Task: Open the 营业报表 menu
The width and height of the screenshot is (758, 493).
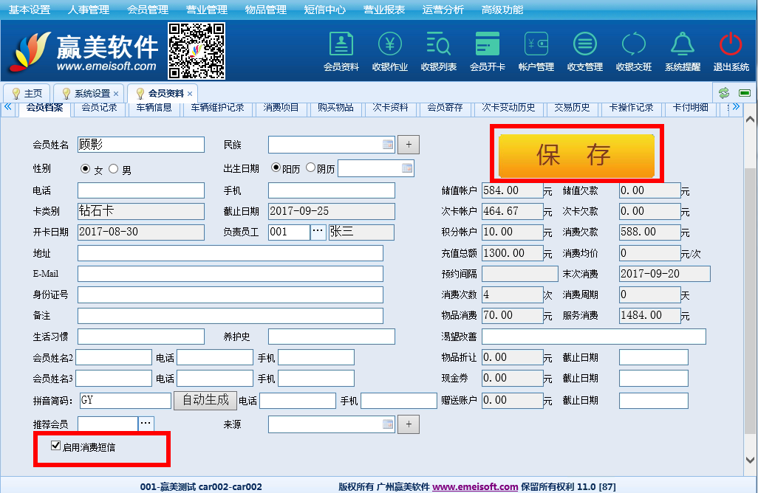Action: [x=383, y=10]
